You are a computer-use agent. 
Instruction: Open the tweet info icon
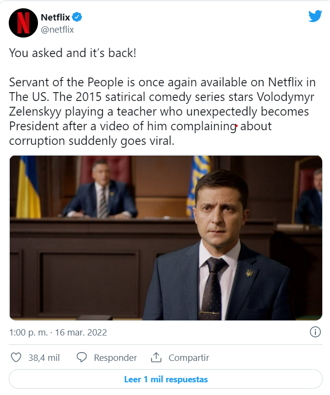pyautogui.click(x=315, y=332)
